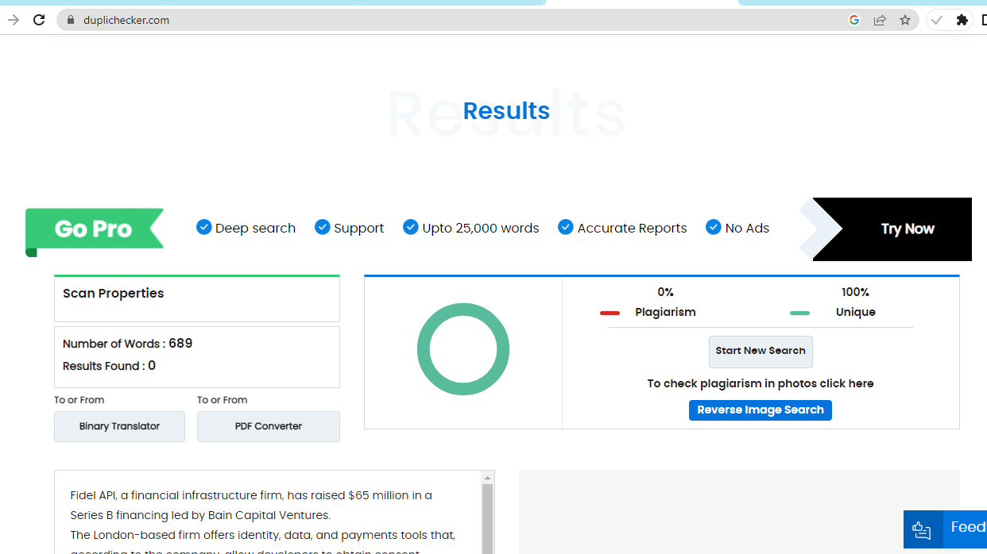Click 'Scan Properties' title
This screenshot has height=554, width=987.
click(x=114, y=294)
